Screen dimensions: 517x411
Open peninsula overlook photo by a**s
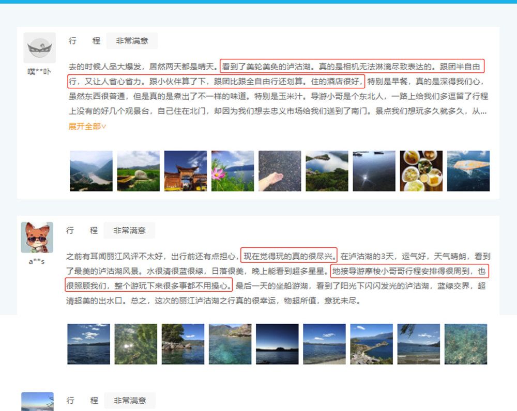pos(371,344)
